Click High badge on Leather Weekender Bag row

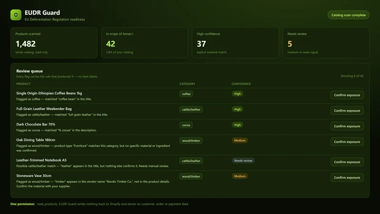pyautogui.click(x=237, y=109)
